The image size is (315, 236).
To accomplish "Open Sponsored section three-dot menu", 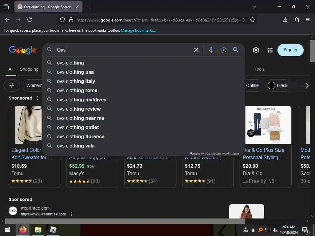I will point(37,98).
